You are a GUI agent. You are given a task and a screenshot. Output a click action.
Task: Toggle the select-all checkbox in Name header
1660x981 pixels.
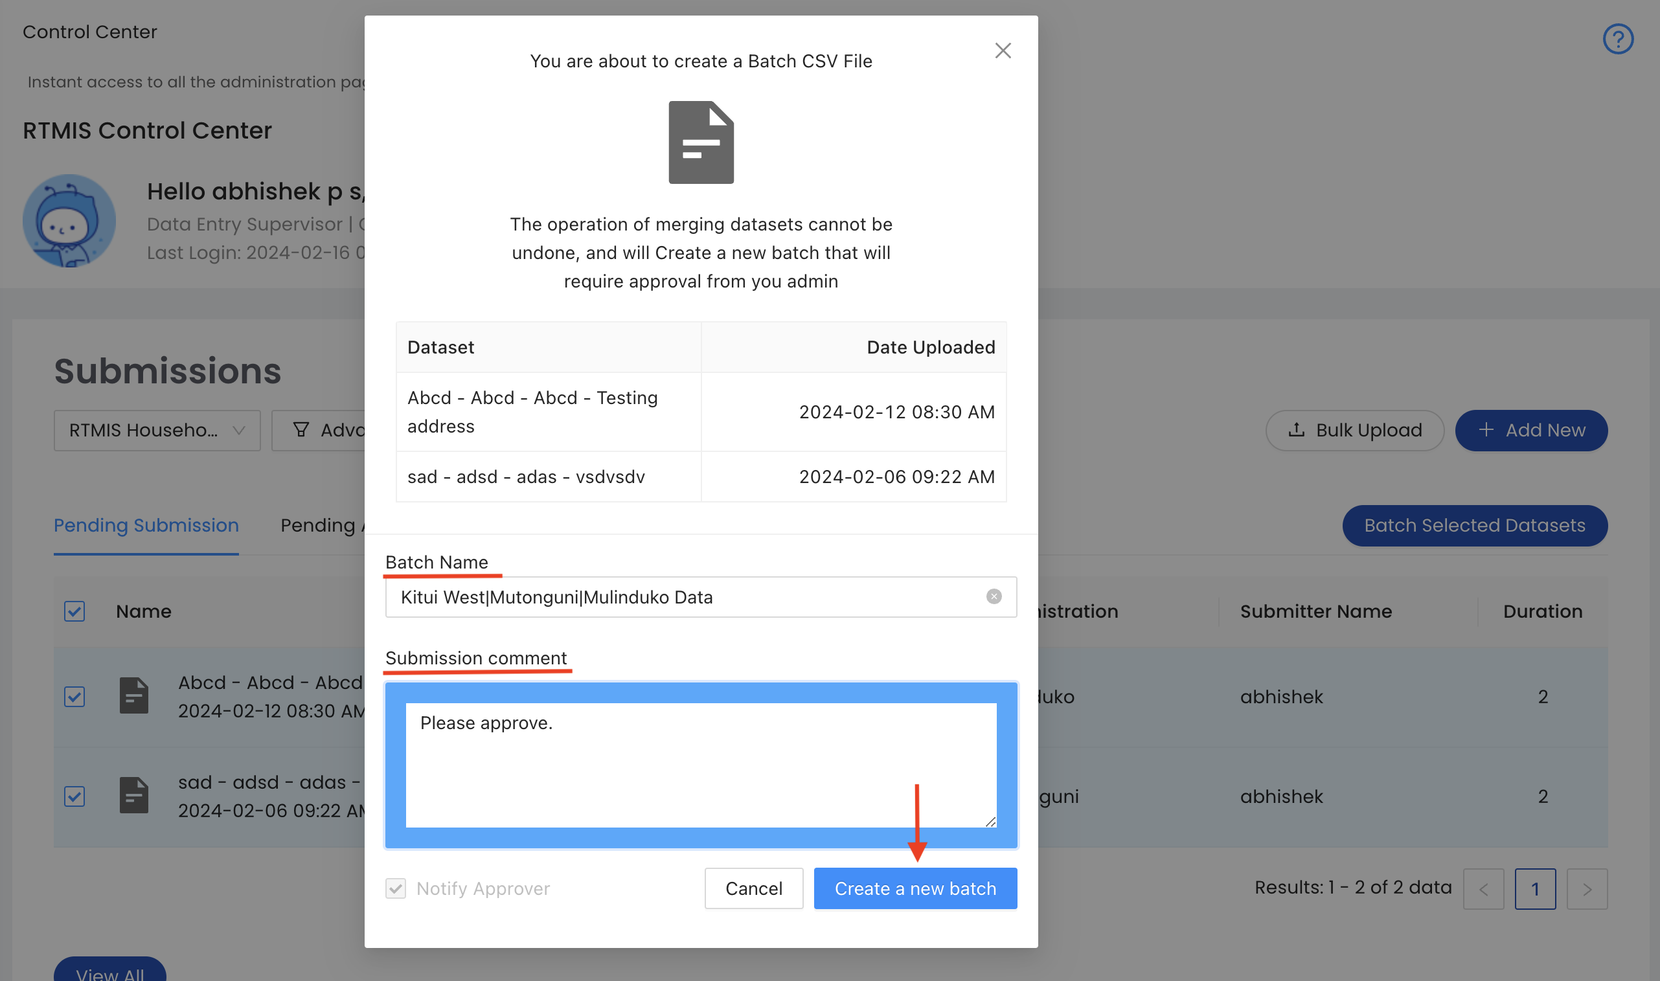[x=74, y=611]
